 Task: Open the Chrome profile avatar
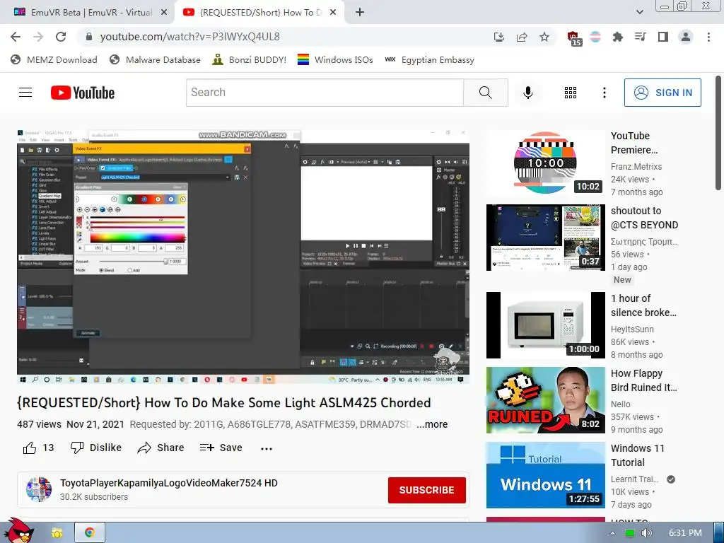686,37
